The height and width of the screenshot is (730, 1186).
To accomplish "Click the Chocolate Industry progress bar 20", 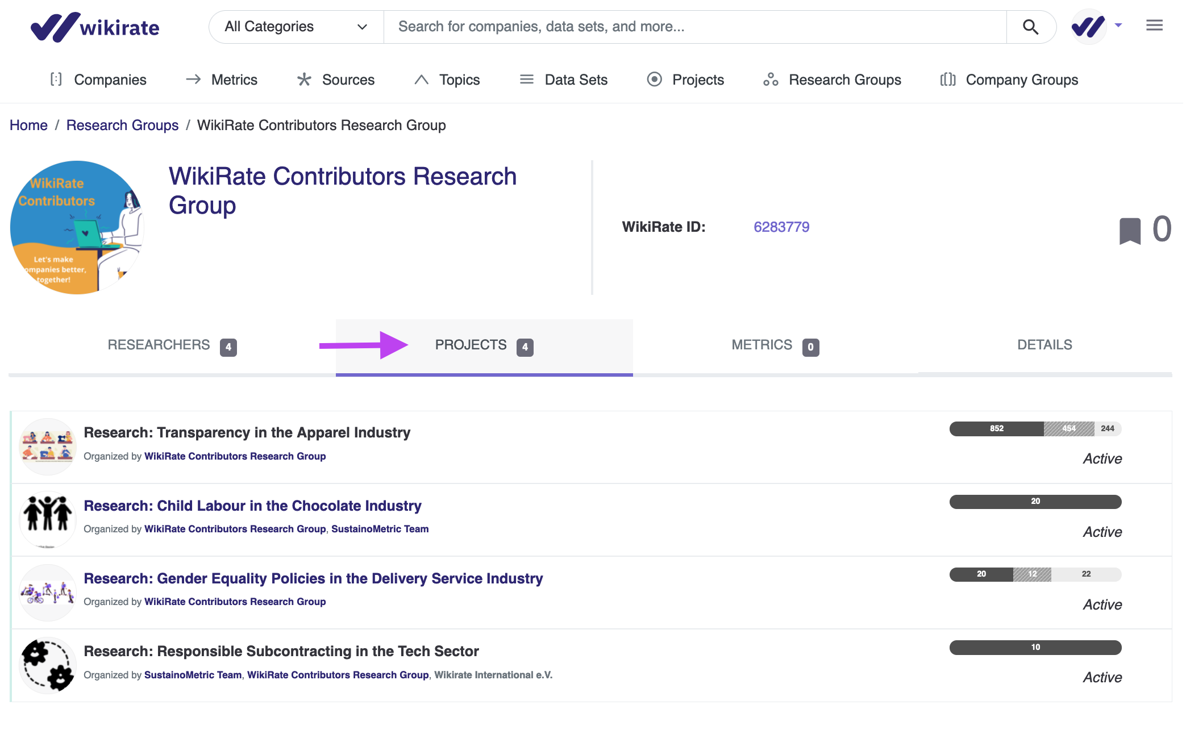I will (x=1035, y=502).
